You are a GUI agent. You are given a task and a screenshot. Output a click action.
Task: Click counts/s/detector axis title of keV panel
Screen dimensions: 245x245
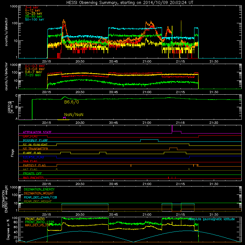[x=6, y=32]
